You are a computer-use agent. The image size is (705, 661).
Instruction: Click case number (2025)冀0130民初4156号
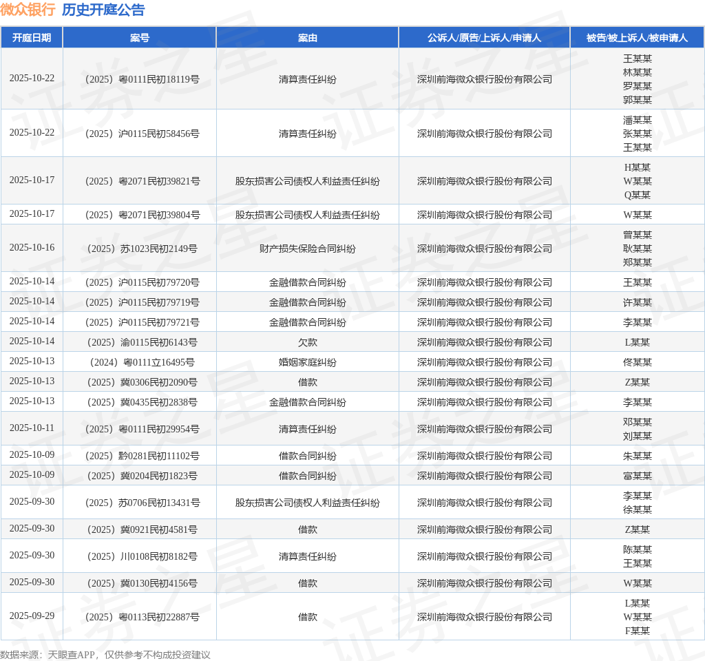(142, 583)
